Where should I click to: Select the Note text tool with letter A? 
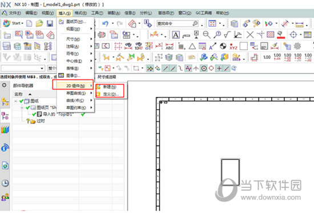point(176,35)
